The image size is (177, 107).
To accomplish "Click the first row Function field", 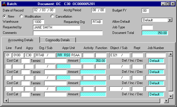I will pos(101,55).
